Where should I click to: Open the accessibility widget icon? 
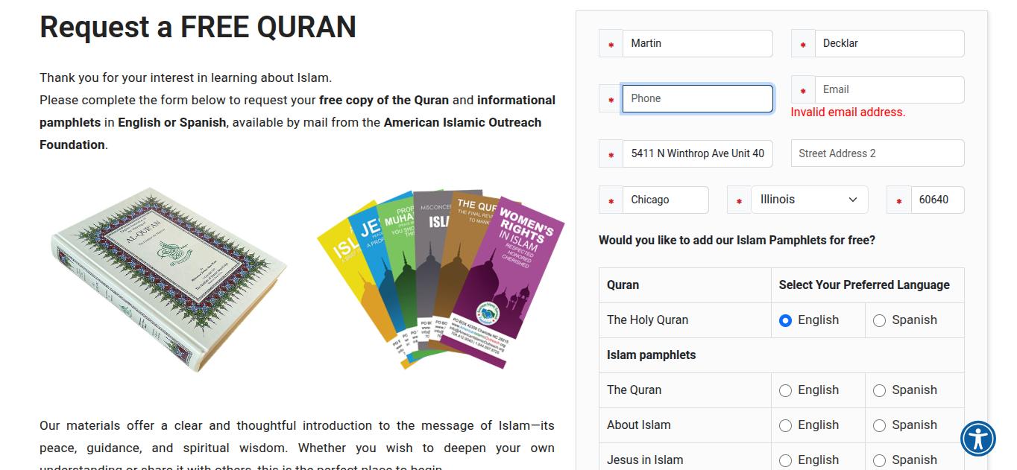coord(977,438)
